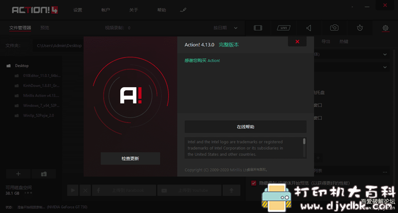
Task: Open 关于 menu
Action: pos(133,10)
